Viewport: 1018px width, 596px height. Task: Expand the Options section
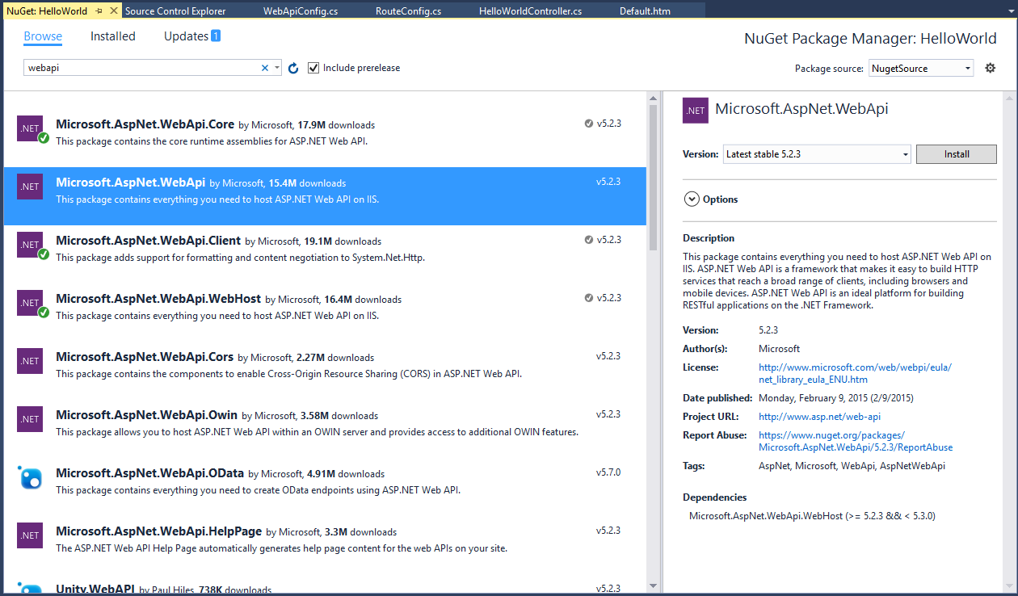click(x=692, y=199)
